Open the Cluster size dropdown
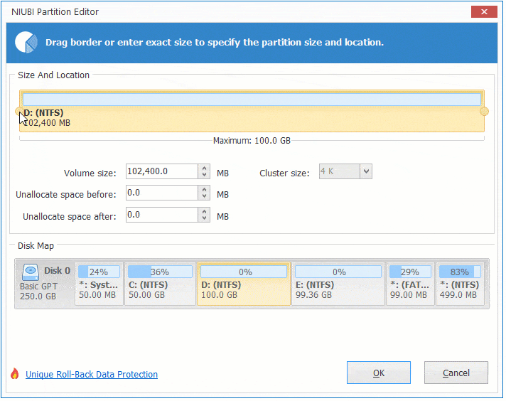Image resolution: width=506 pixels, height=401 pixels. 365,171
